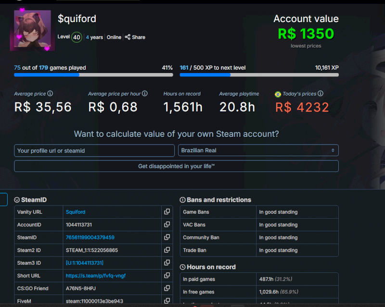This screenshot has width=385, height=307.
Task: Click the STEAM_1:1:522056865 value
Action: click(x=92, y=250)
